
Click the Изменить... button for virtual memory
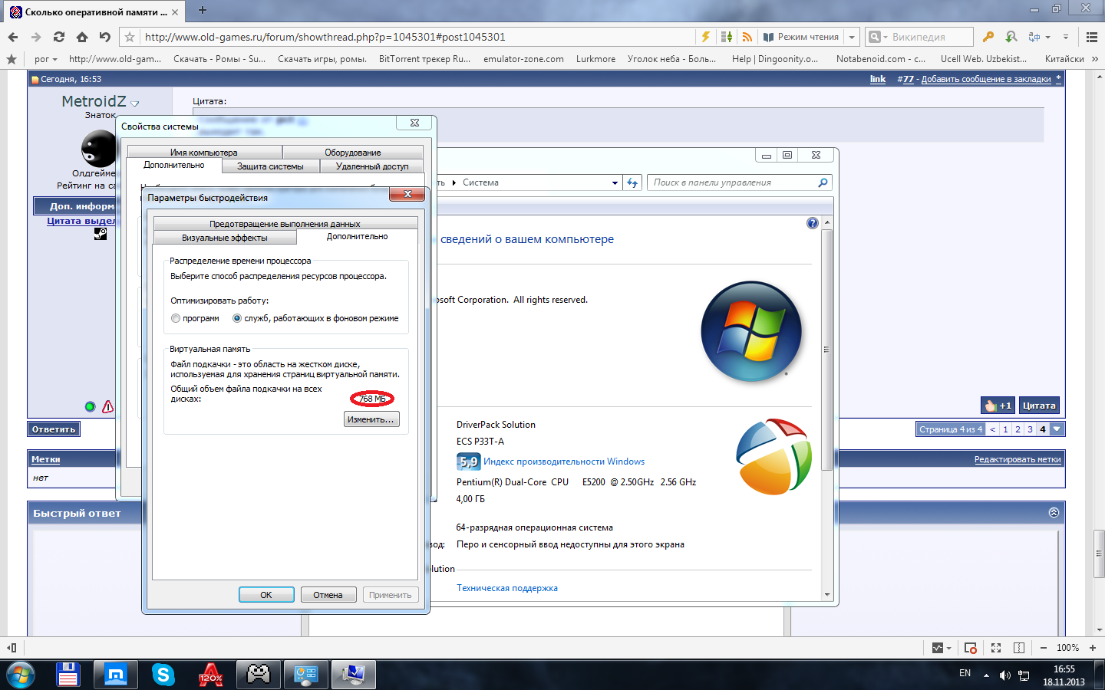[371, 419]
